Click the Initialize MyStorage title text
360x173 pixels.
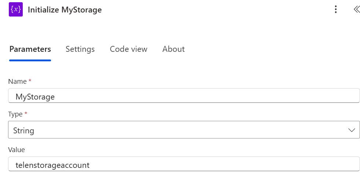coord(65,10)
